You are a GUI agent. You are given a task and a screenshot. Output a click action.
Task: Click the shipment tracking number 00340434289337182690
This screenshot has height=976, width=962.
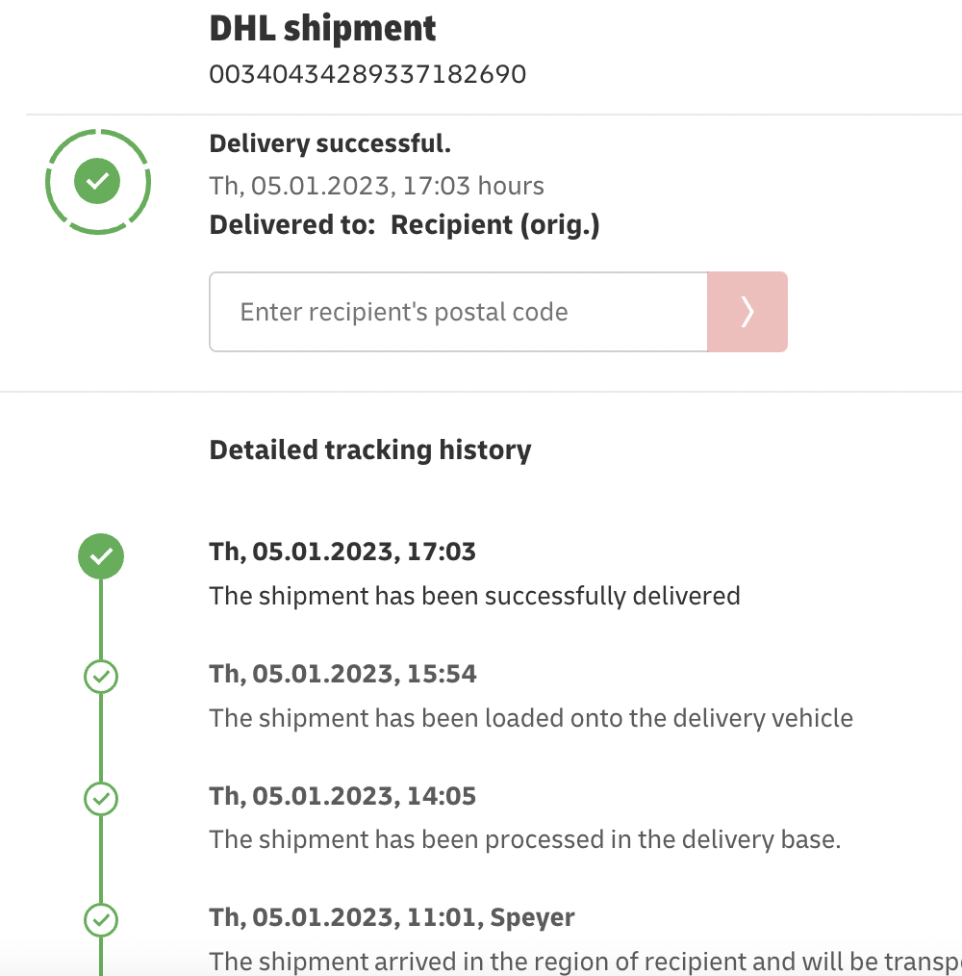tap(367, 74)
